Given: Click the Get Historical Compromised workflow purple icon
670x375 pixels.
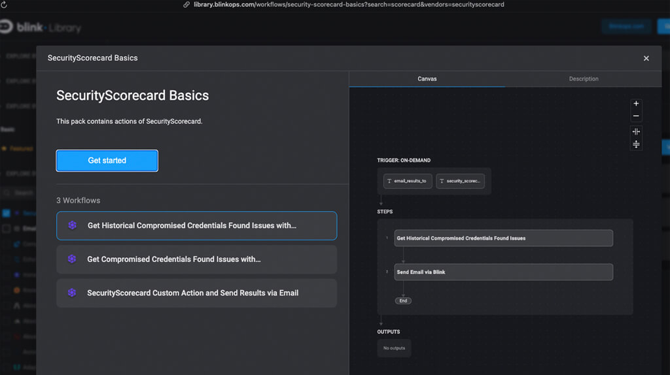Looking at the screenshot, I should (x=72, y=225).
